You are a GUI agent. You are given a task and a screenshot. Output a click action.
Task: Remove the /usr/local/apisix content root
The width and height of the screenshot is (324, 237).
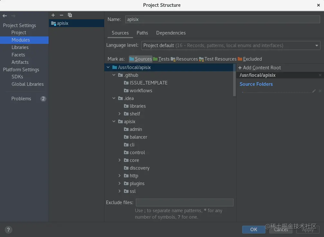pos(320,75)
